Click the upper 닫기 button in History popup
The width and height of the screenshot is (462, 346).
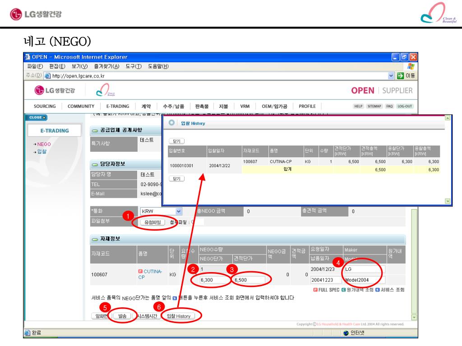click(176, 141)
